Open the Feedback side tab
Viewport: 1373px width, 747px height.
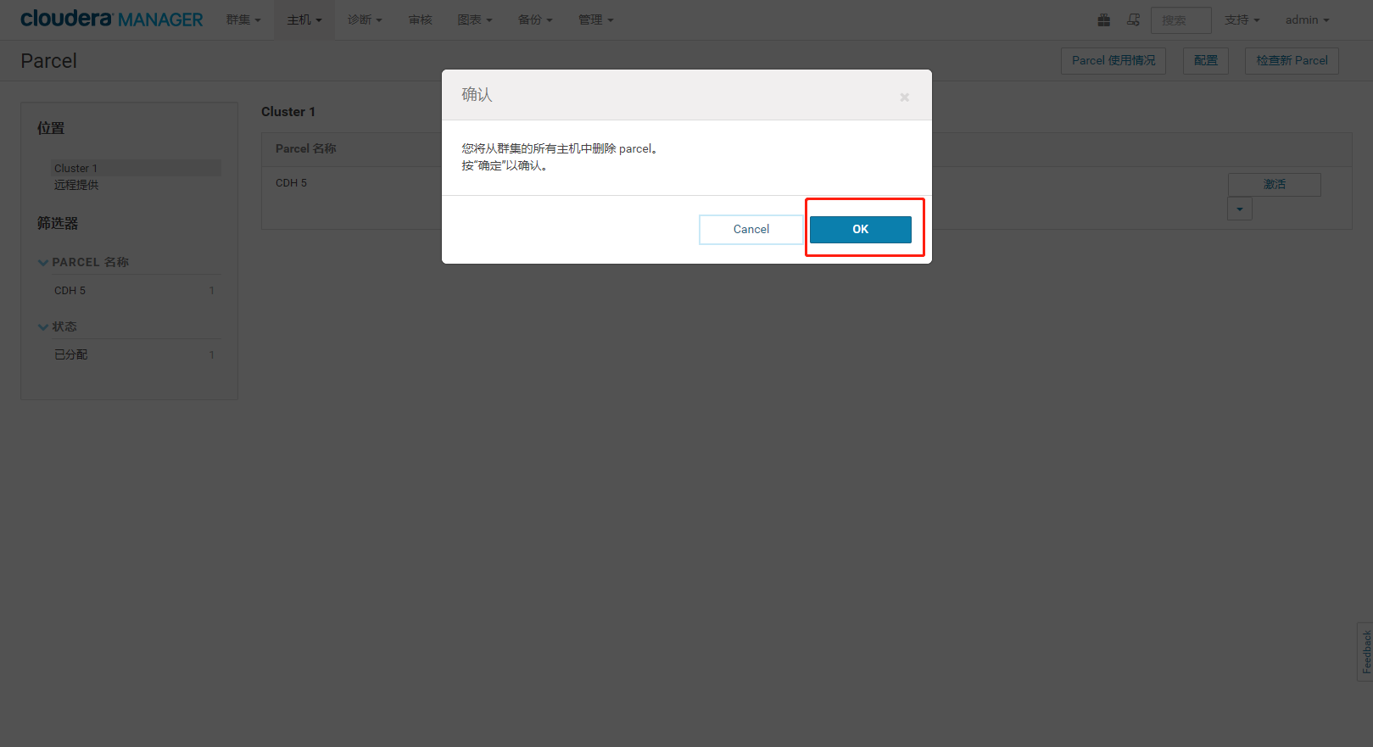[1365, 651]
